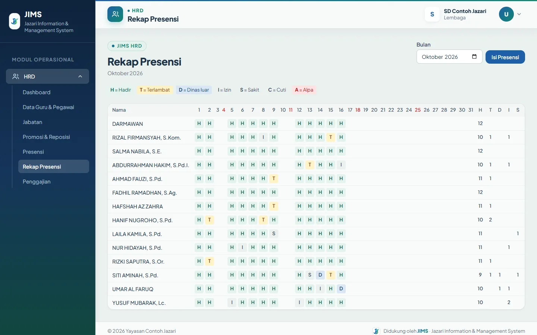Click the T cell on day 2 for HANIF NUGROHO
This screenshot has width=537, height=335.
210,220
